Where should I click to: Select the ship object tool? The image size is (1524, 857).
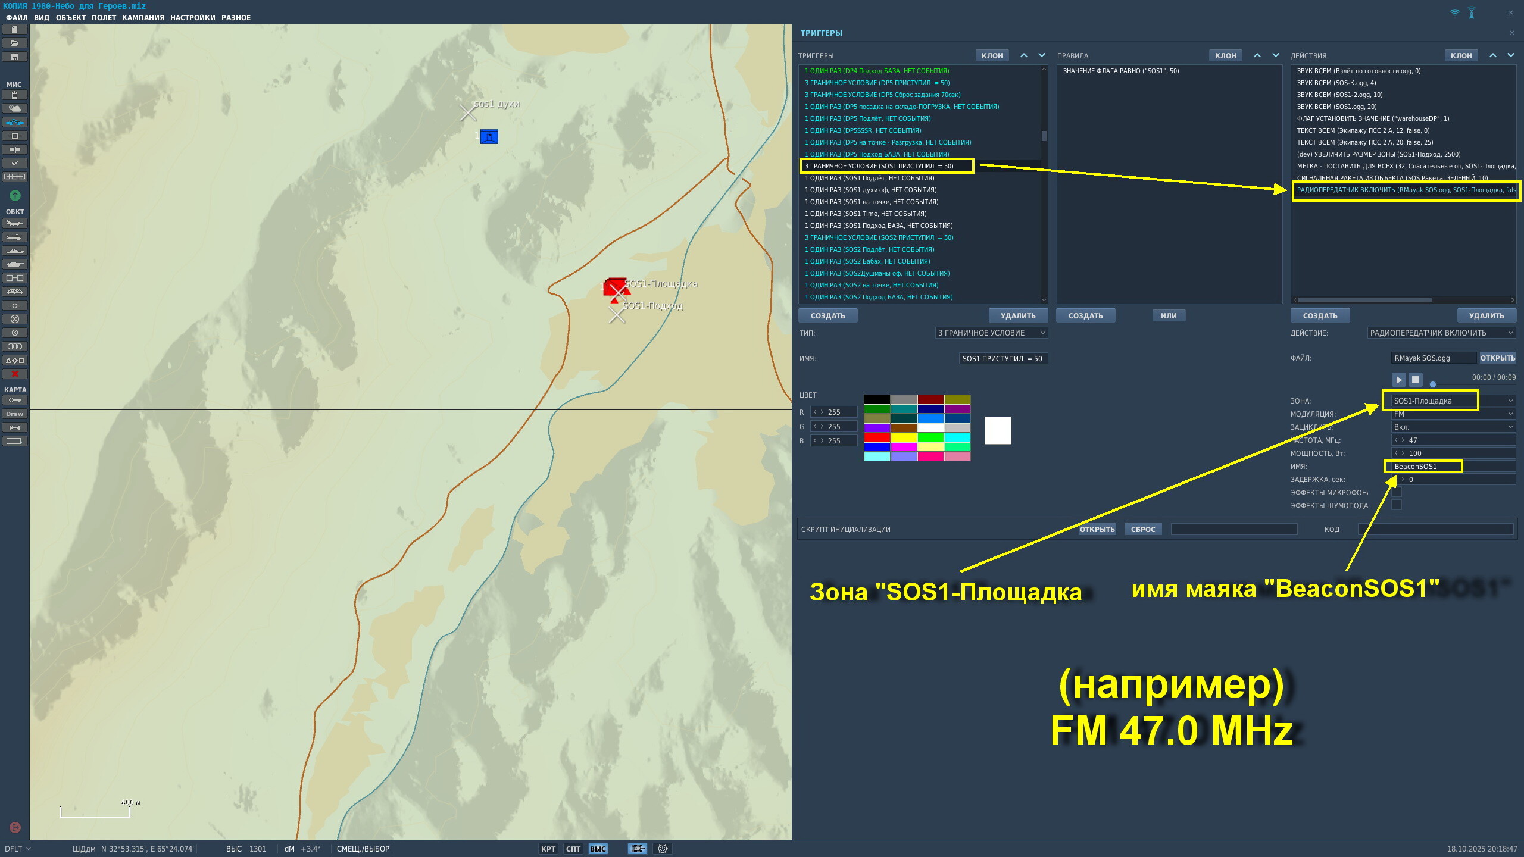click(15, 251)
